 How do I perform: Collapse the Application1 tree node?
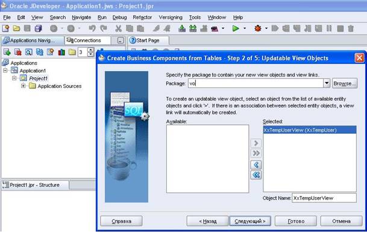coord(5,71)
